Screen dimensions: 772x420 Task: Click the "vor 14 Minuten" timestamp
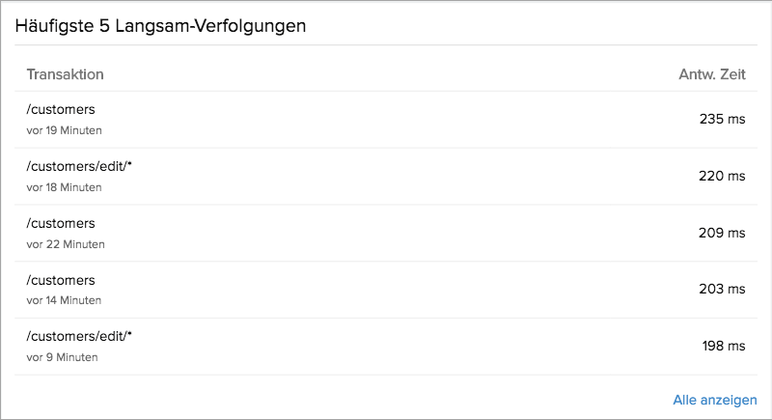coord(65,300)
